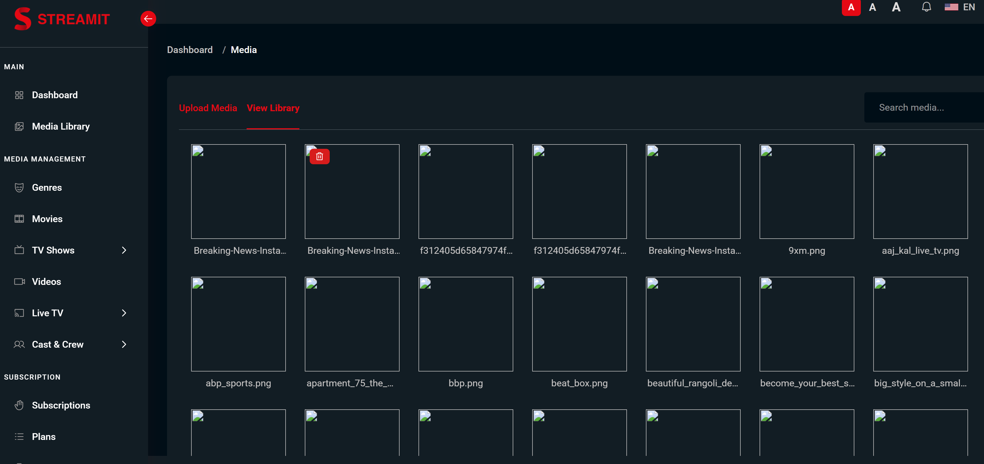Click the Movies film icon
984x464 pixels.
pyautogui.click(x=19, y=219)
